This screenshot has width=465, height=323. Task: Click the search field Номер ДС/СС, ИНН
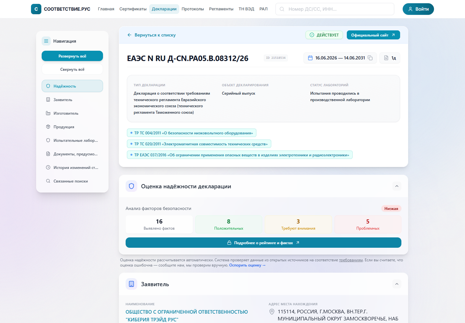point(335,9)
